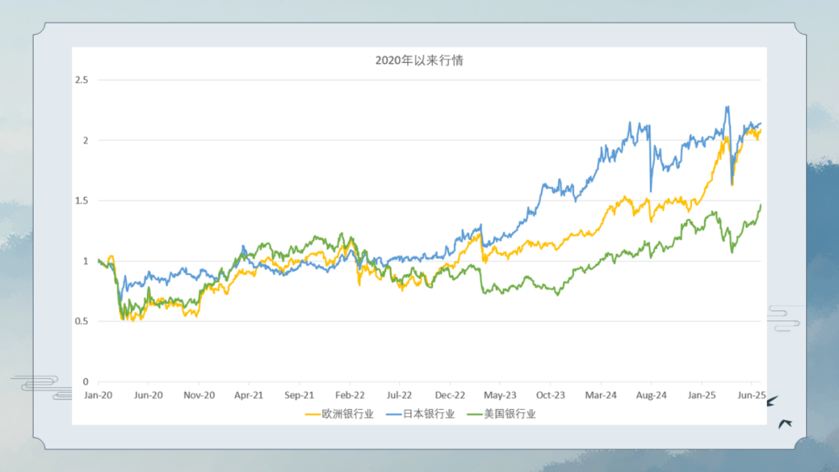The height and width of the screenshot is (472, 839).
Task: Select the 日本银行业 legend entry
Action: pyautogui.click(x=430, y=413)
